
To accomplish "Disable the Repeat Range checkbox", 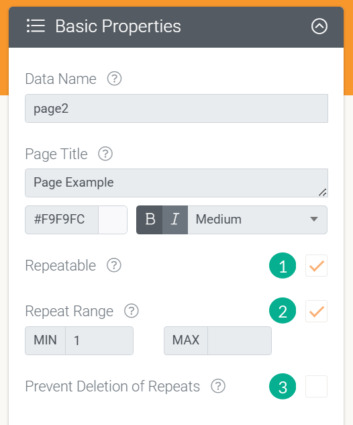I will click(x=317, y=311).
